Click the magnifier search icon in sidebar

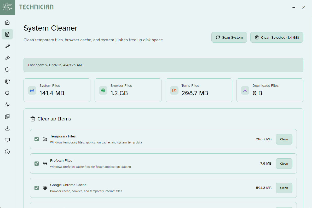click(7, 93)
